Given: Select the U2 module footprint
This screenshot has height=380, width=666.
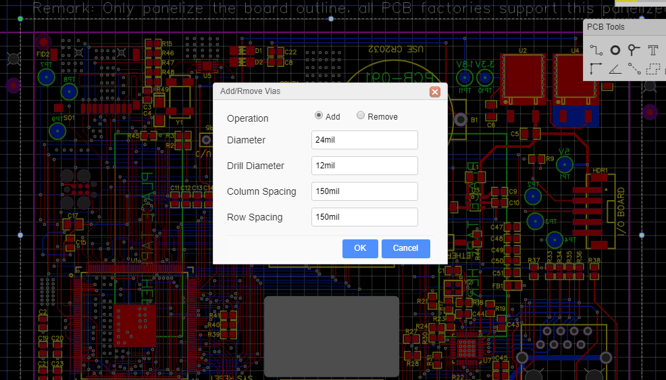Looking at the screenshot, I should point(522,78).
